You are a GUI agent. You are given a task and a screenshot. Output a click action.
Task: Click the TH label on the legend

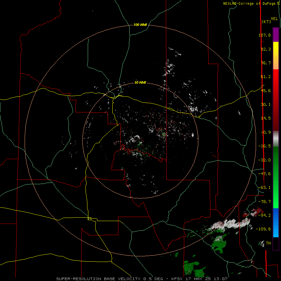[268, 243]
